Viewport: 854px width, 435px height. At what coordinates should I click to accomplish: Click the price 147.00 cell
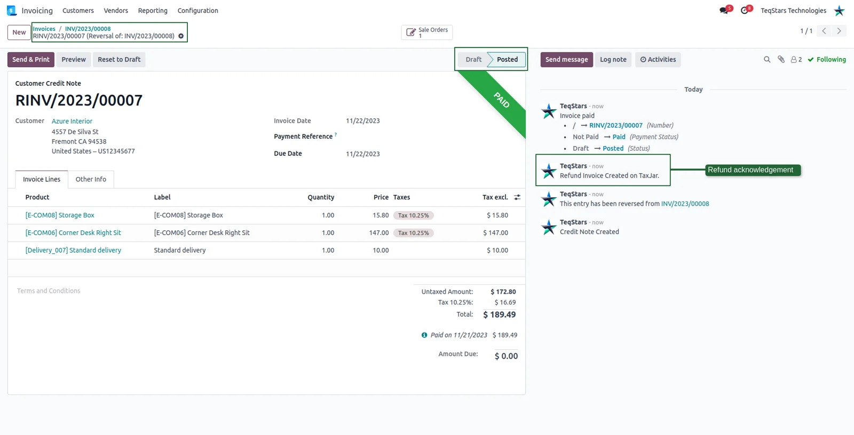(x=379, y=233)
